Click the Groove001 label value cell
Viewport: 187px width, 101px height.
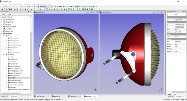click(180, 20)
